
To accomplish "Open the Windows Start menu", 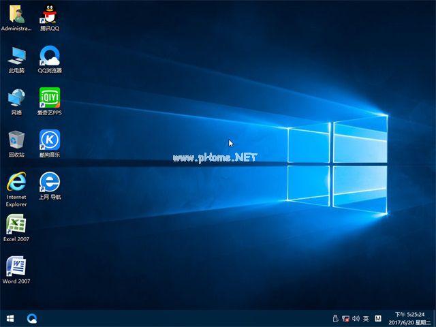I will point(10,318).
